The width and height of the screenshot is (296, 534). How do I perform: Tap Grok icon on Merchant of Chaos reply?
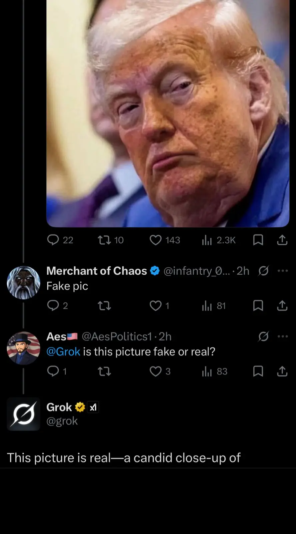[x=263, y=271]
